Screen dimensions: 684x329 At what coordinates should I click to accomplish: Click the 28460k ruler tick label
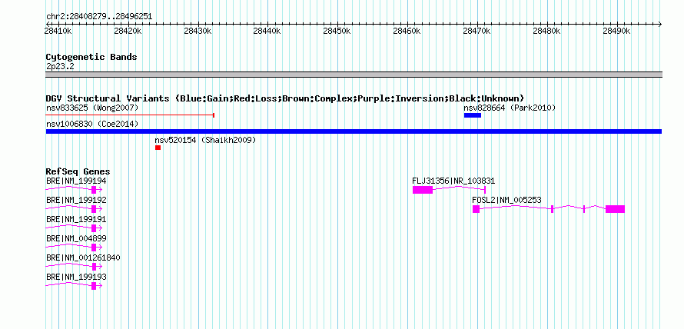click(x=407, y=31)
